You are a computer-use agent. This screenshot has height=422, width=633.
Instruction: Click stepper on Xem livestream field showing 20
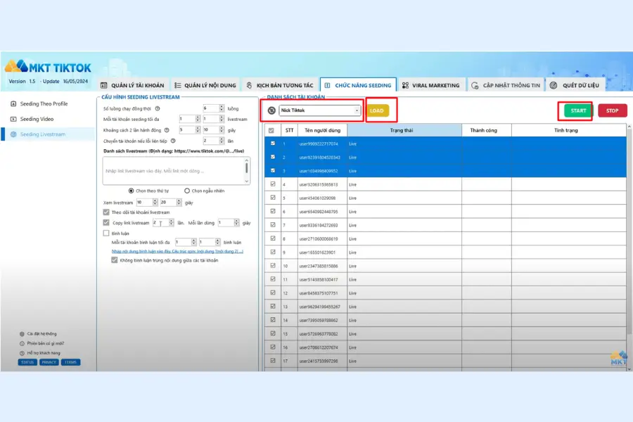pyautogui.click(x=179, y=203)
